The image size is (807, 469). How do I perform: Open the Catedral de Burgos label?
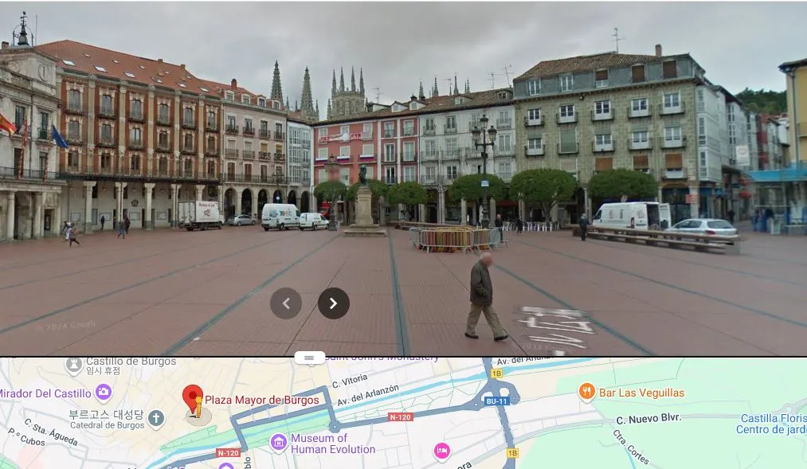(x=107, y=419)
